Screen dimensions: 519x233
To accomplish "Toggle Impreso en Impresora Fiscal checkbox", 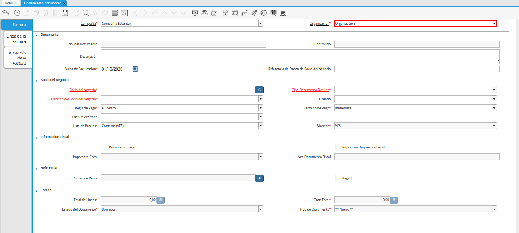I will (338, 147).
